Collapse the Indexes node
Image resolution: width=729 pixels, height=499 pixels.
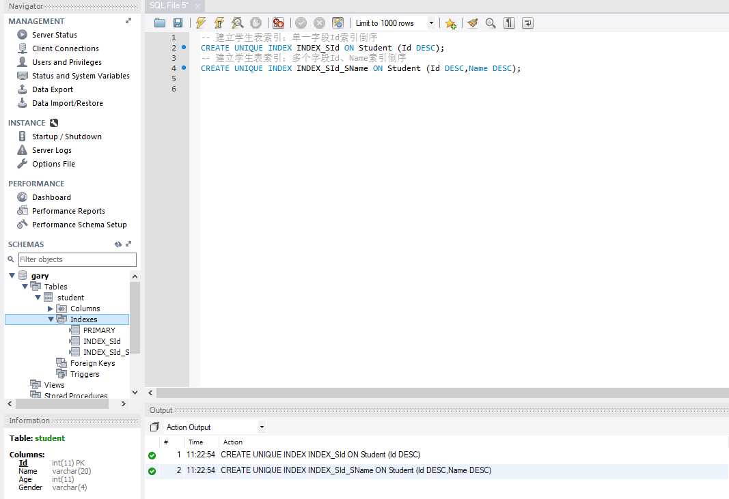click(x=51, y=319)
